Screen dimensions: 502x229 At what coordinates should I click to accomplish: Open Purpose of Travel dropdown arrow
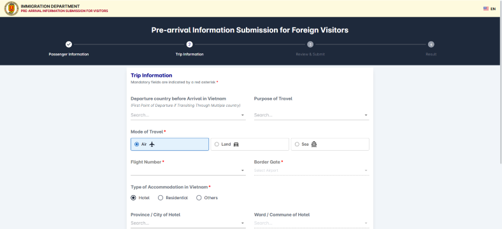click(x=366, y=115)
